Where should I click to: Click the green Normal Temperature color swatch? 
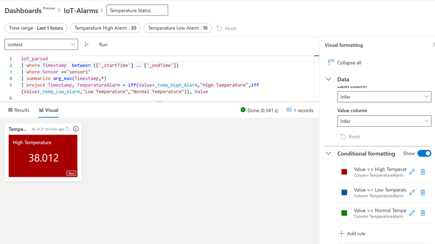[x=344, y=213]
